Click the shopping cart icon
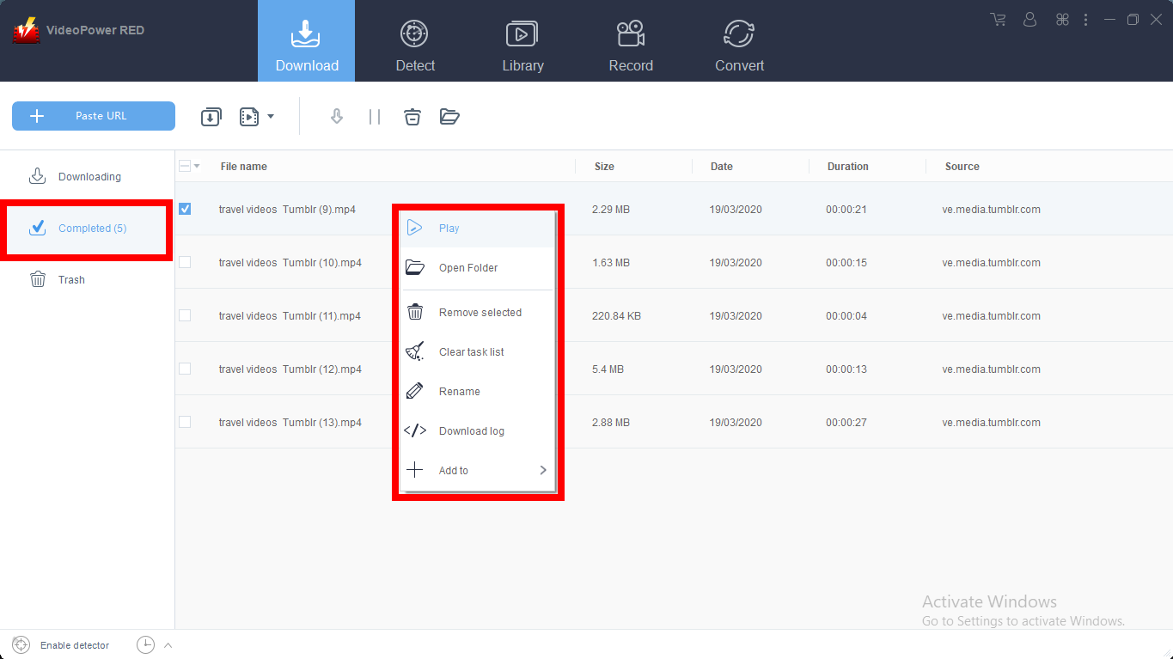This screenshot has width=1173, height=659. tap(998, 19)
